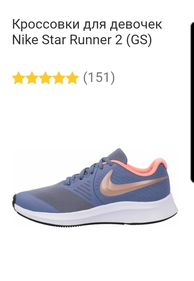The image size is (194, 281).
Task: Tap the 'Nike Star Runner 2 (GS)' text
Action: click(x=82, y=39)
